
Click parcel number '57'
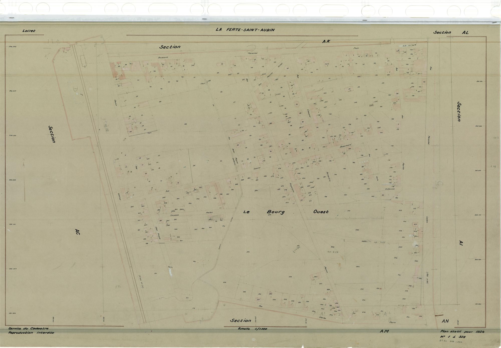[234, 102]
